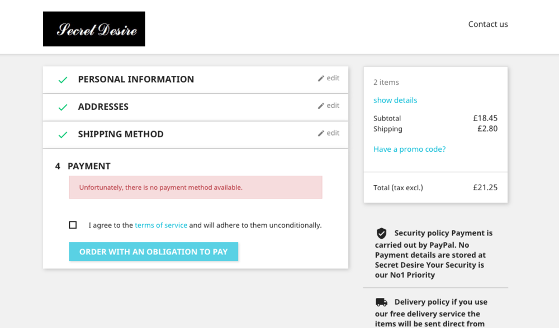Viewport: 559px width, 328px height.
Task: Click the green checkmark beside Shipping Method
Action: (x=63, y=134)
